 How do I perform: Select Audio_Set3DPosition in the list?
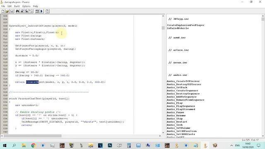(x=182, y=131)
